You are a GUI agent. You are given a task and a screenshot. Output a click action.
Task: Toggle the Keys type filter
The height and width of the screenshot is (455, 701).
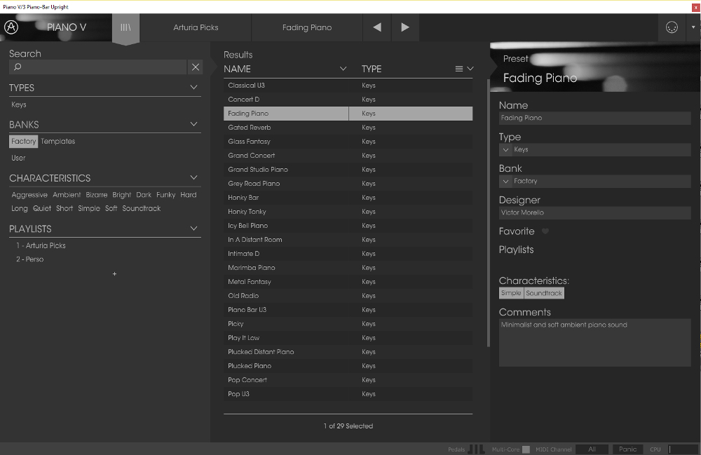pyautogui.click(x=19, y=104)
